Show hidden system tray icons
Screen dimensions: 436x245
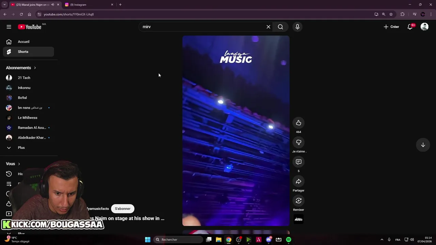pyautogui.click(x=382, y=240)
